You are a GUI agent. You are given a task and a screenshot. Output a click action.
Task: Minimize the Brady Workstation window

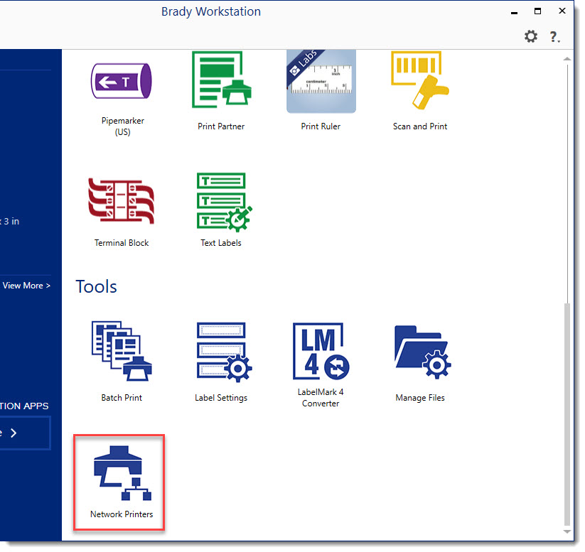(x=513, y=12)
